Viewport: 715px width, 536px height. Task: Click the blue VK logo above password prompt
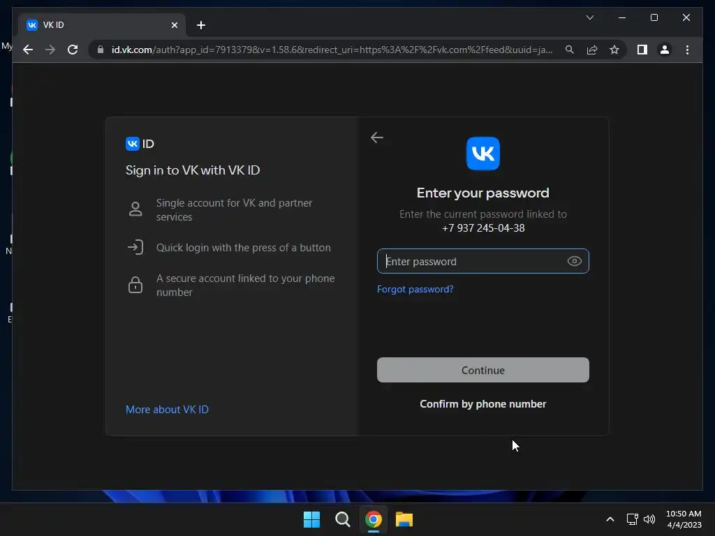tap(483, 154)
